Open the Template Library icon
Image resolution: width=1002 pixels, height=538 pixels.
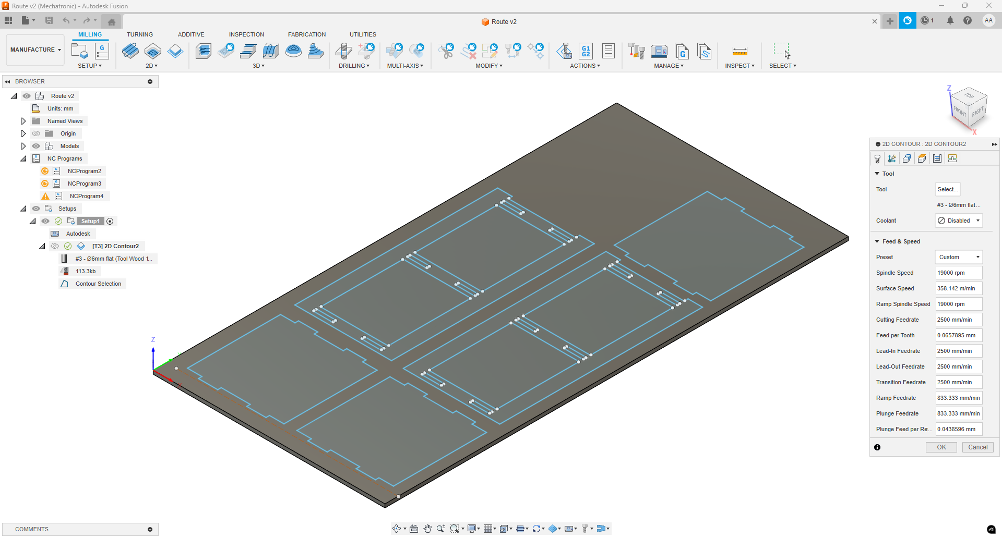click(704, 51)
